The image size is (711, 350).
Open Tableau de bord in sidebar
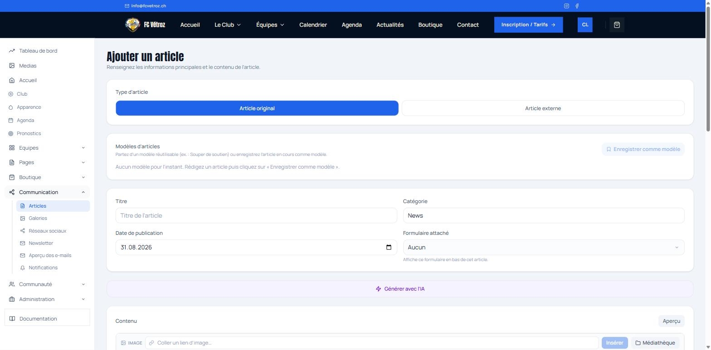[x=38, y=51]
